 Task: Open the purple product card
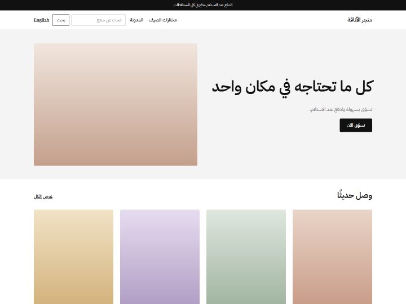pyautogui.click(x=160, y=257)
